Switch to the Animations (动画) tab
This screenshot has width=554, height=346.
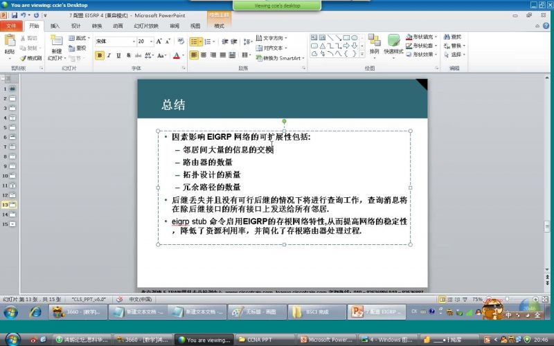(x=118, y=26)
